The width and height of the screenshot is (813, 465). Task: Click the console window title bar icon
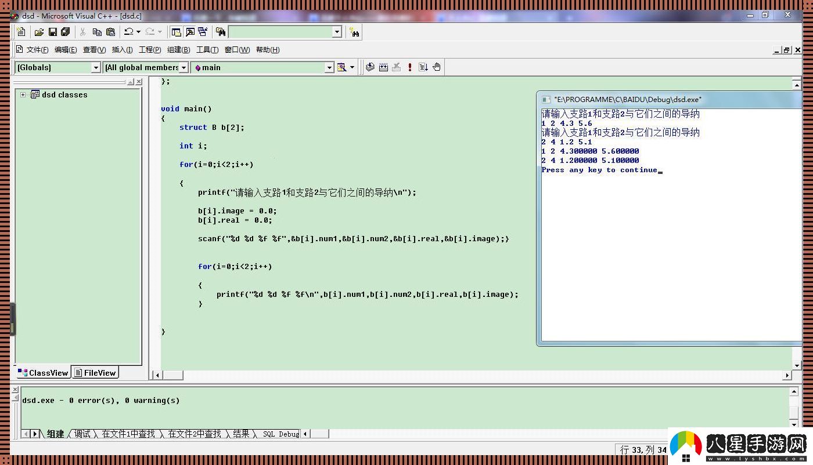click(546, 99)
